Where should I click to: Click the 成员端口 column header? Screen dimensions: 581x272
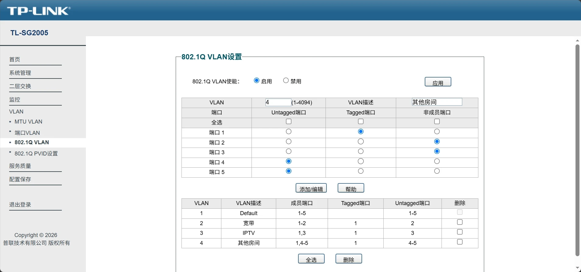(x=302, y=203)
